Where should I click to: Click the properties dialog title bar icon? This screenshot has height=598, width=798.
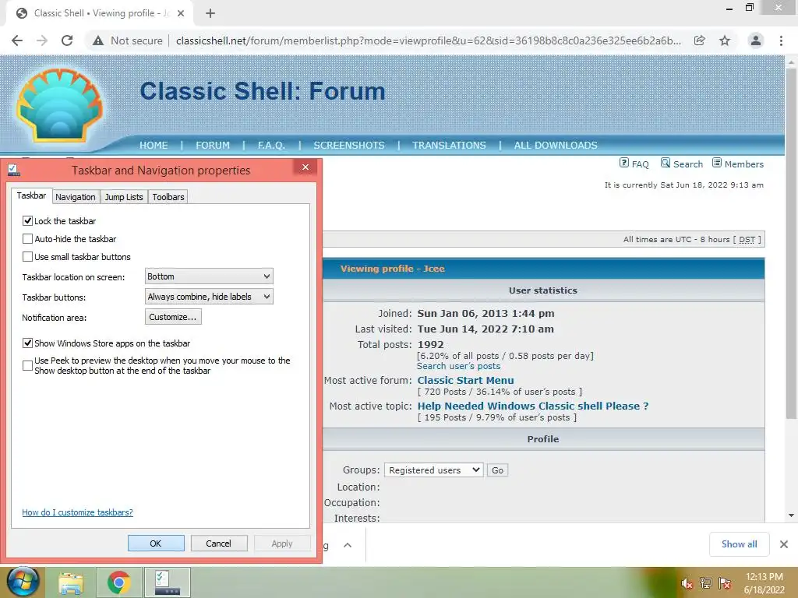click(14, 170)
